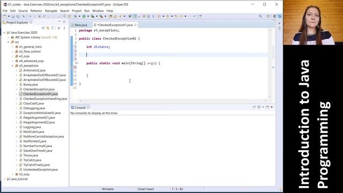This screenshot has width=343, height=193.
Task: Click the Back navigation arrow in toolbar
Action: coord(181,16)
